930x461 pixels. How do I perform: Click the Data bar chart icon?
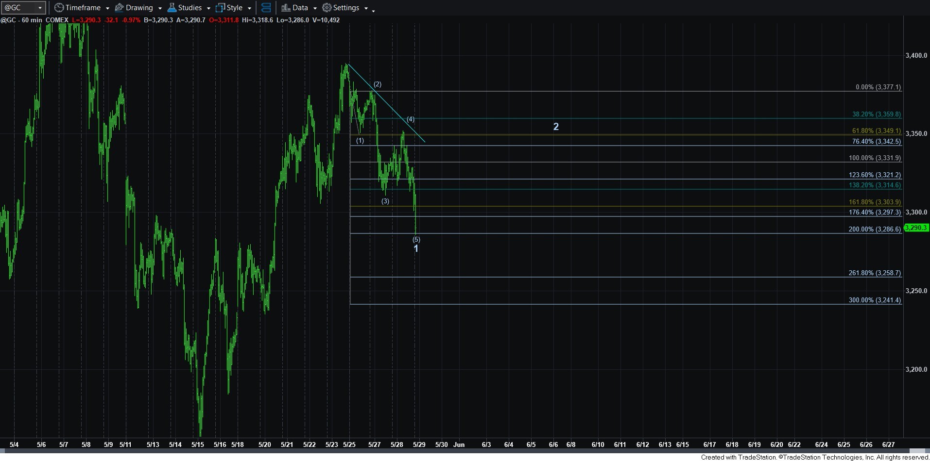click(x=286, y=8)
